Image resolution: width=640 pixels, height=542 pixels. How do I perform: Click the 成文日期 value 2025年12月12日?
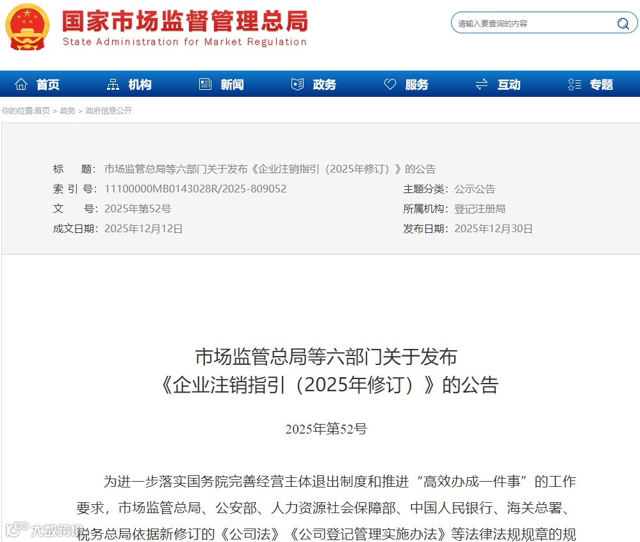[144, 228]
